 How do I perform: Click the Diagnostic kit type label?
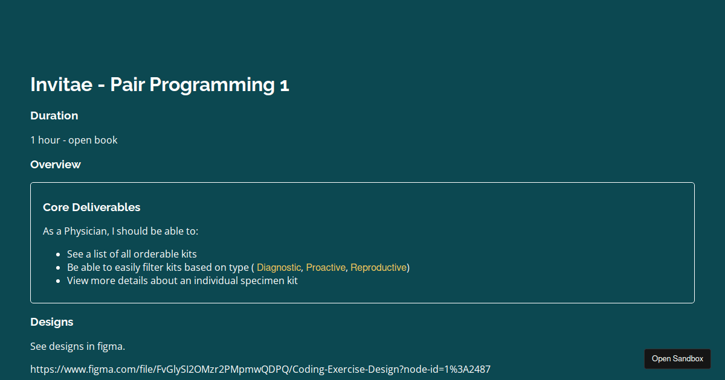pos(279,267)
